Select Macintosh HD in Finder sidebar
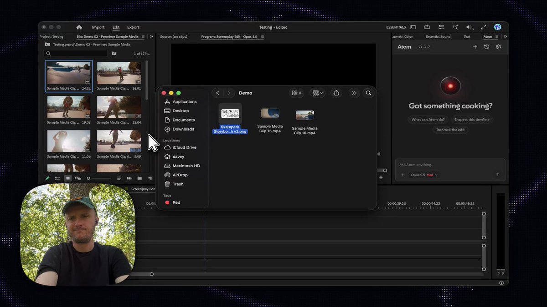The image size is (547, 307). point(186,166)
